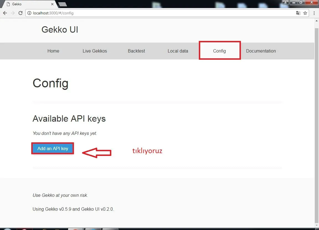Click the Add an API key button
The height and width of the screenshot is (230, 319).
pos(53,148)
